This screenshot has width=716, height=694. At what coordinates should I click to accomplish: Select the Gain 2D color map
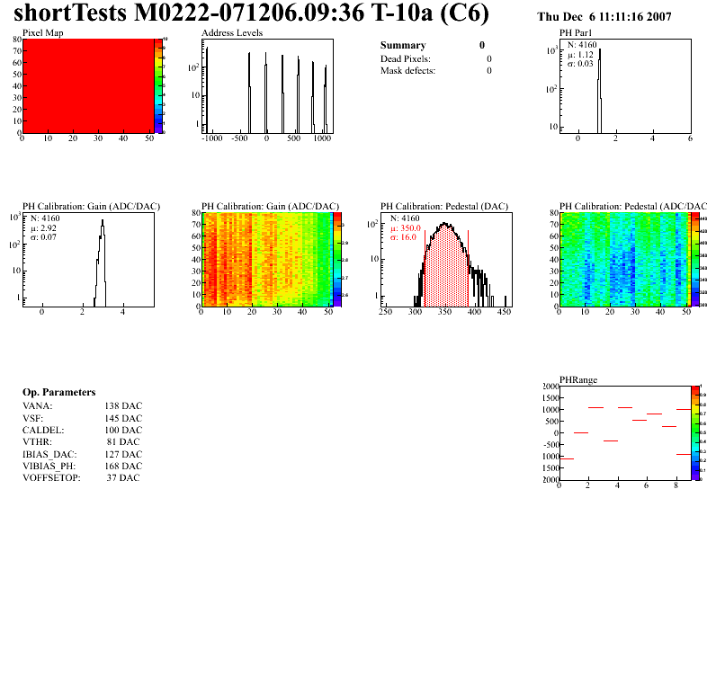tap(267, 260)
